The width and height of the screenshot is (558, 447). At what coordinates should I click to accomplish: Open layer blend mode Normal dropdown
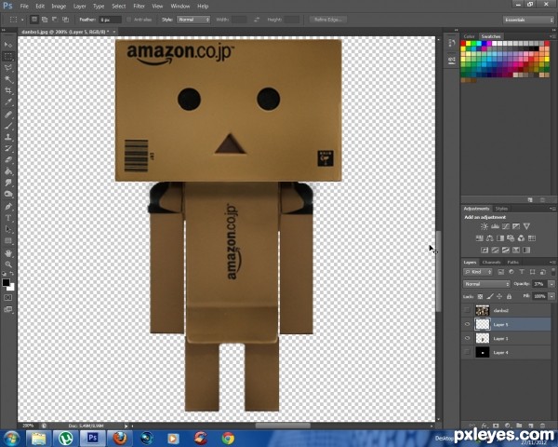tap(486, 284)
